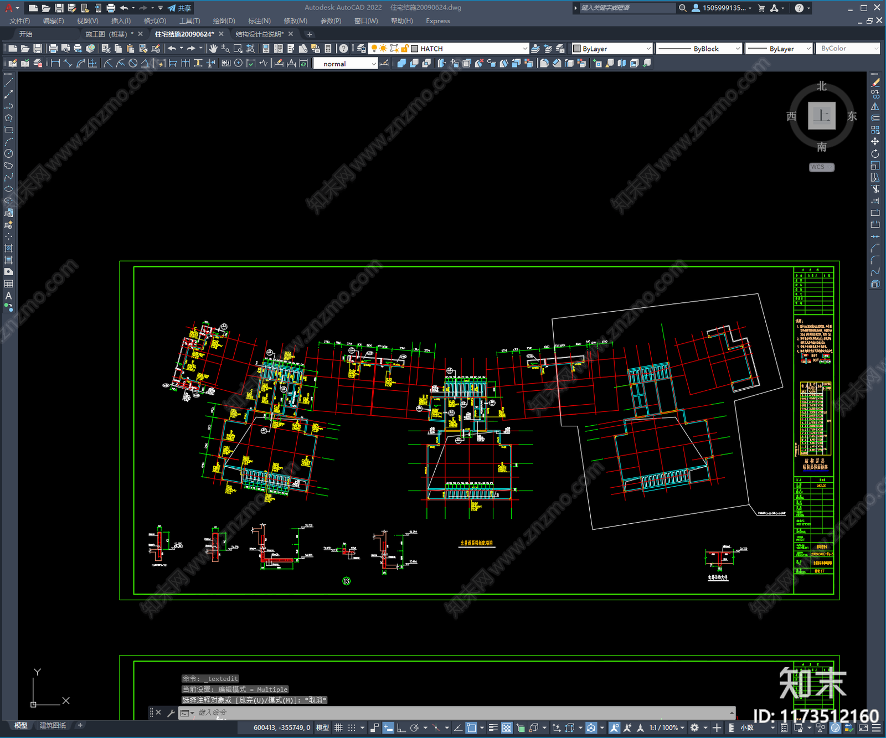Open the 文件(F) menu

click(20, 21)
